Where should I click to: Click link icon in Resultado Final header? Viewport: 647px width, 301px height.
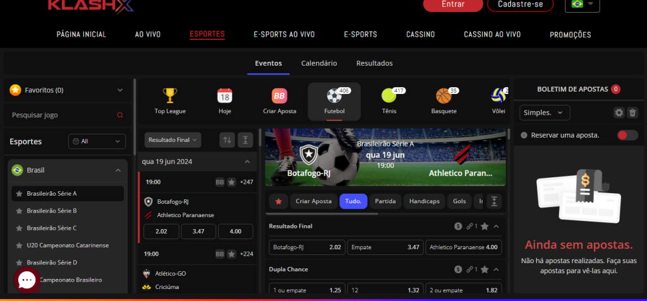[469, 226]
